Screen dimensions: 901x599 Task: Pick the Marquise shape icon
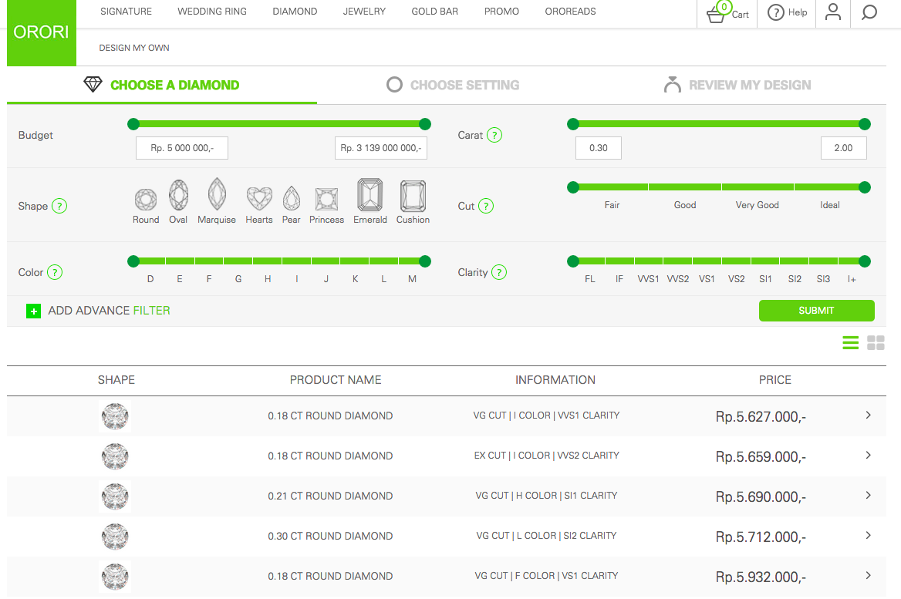point(217,195)
